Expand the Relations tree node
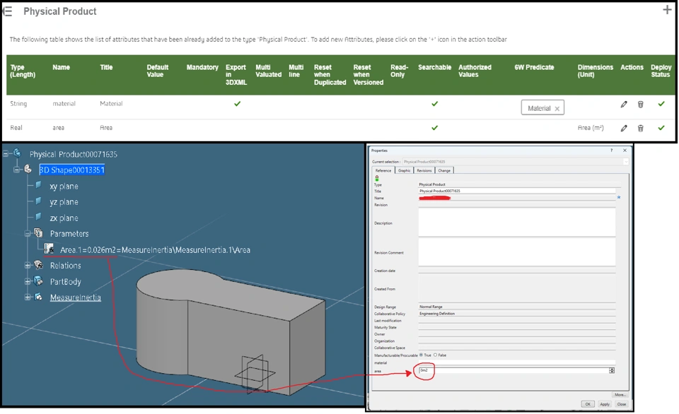 [x=28, y=266]
